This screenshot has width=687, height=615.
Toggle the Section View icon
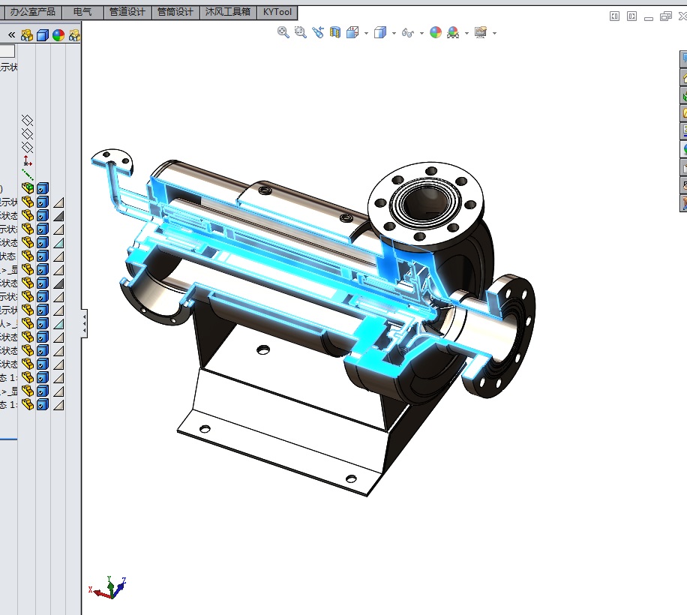click(335, 32)
